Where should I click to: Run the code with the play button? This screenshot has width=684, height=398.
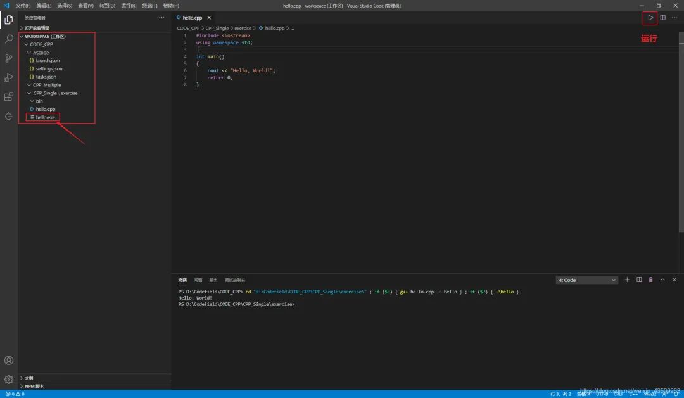coord(650,18)
